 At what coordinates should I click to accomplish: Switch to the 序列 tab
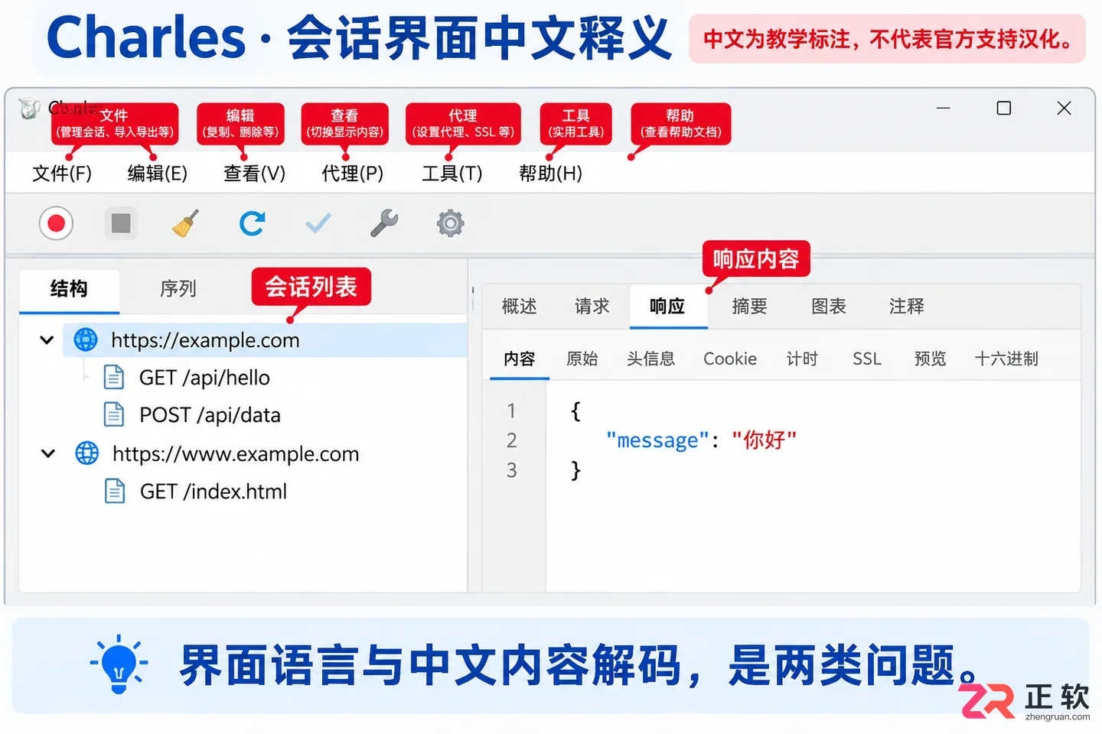click(178, 289)
